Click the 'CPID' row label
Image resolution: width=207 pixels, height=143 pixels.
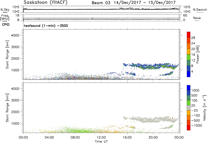(x=6, y=25)
